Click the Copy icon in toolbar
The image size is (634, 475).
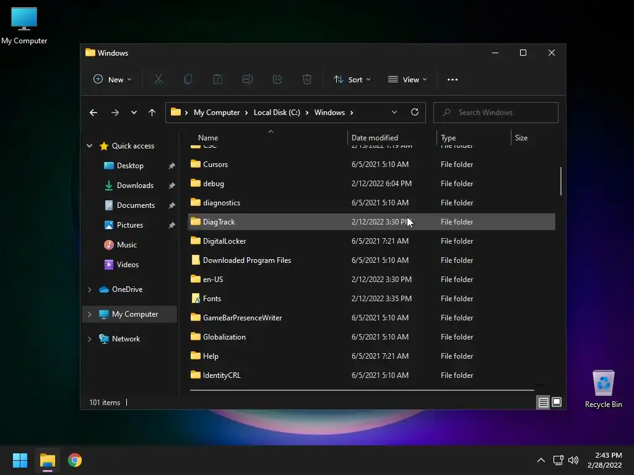(188, 80)
